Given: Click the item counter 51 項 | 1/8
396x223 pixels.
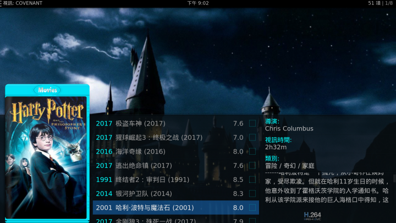Looking at the screenshot, I should point(381,3).
